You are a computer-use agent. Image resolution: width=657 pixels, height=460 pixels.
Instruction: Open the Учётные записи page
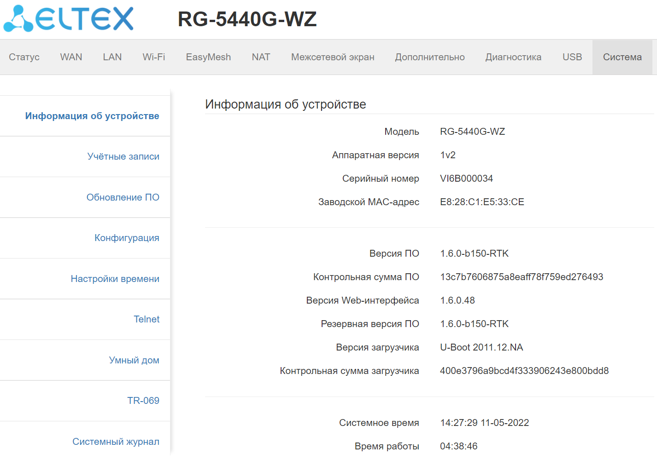click(123, 156)
